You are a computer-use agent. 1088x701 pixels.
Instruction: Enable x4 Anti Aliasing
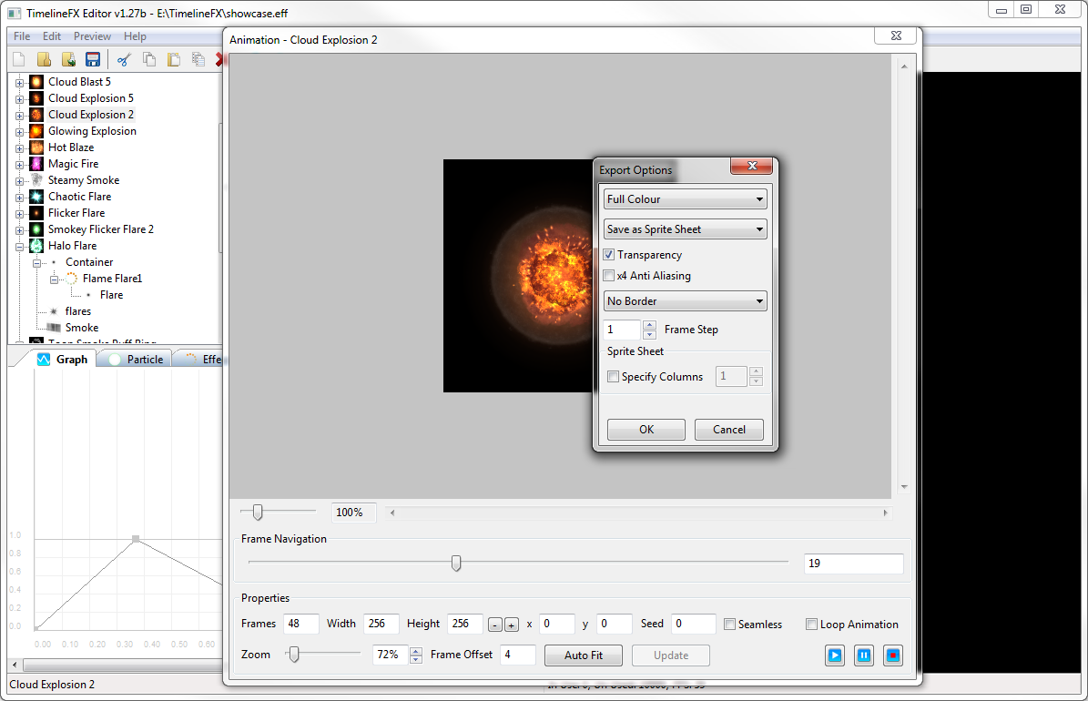[x=608, y=276]
